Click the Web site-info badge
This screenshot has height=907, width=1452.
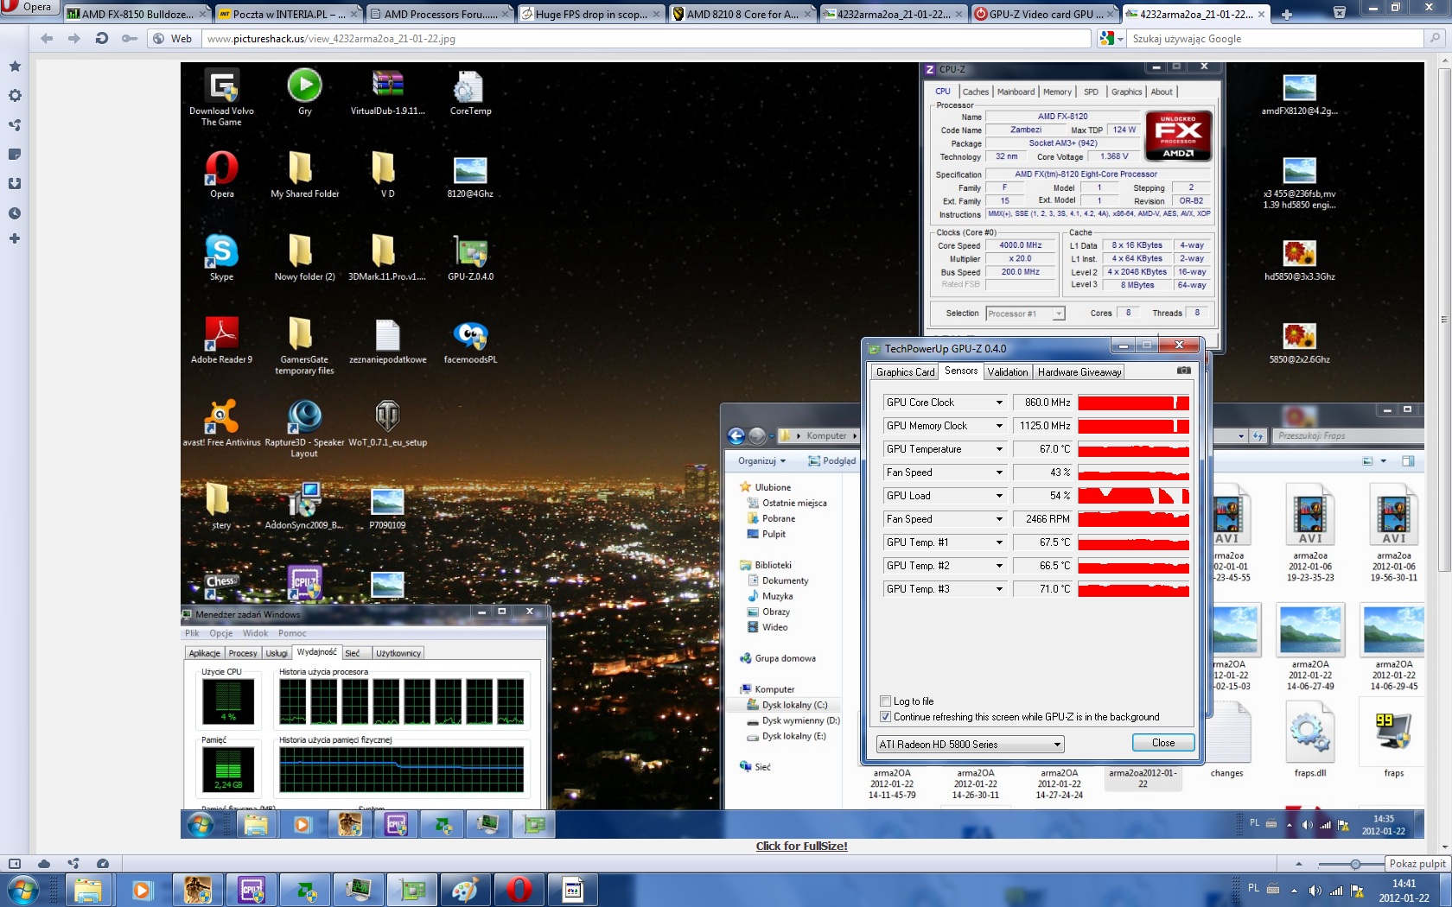pyautogui.click(x=172, y=38)
